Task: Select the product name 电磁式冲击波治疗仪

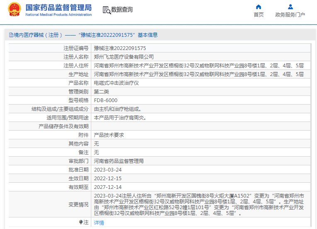Action: pyautogui.click(x=116, y=83)
